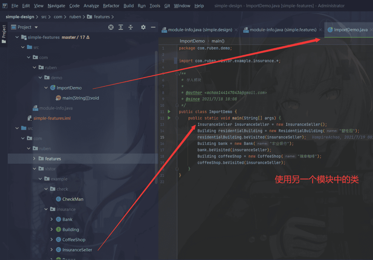Switch to module-info.java (simple.design) tab
The width and height of the screenshot is (373, 260).
[200, 30]
